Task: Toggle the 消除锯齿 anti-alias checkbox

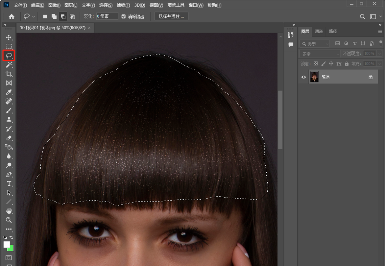Action: click(124, 16)
